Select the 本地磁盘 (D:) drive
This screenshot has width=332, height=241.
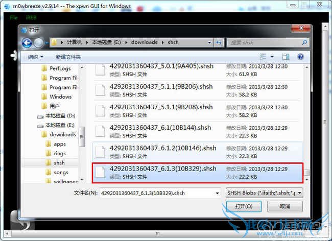point(56,116)
